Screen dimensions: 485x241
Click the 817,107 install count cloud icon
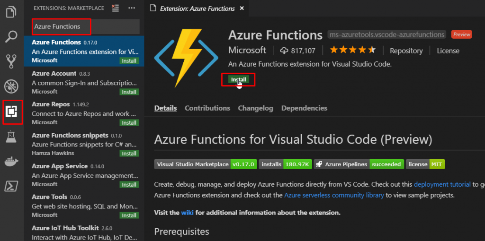pyautogui.click(x=284, y=51)
